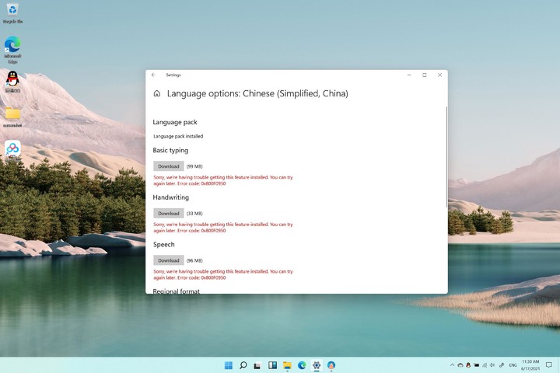Image resolution: width=560 pixels, height=373 pixels.
Task: Expand the hidden system tray icons chevron
Action: coord(453,365)
